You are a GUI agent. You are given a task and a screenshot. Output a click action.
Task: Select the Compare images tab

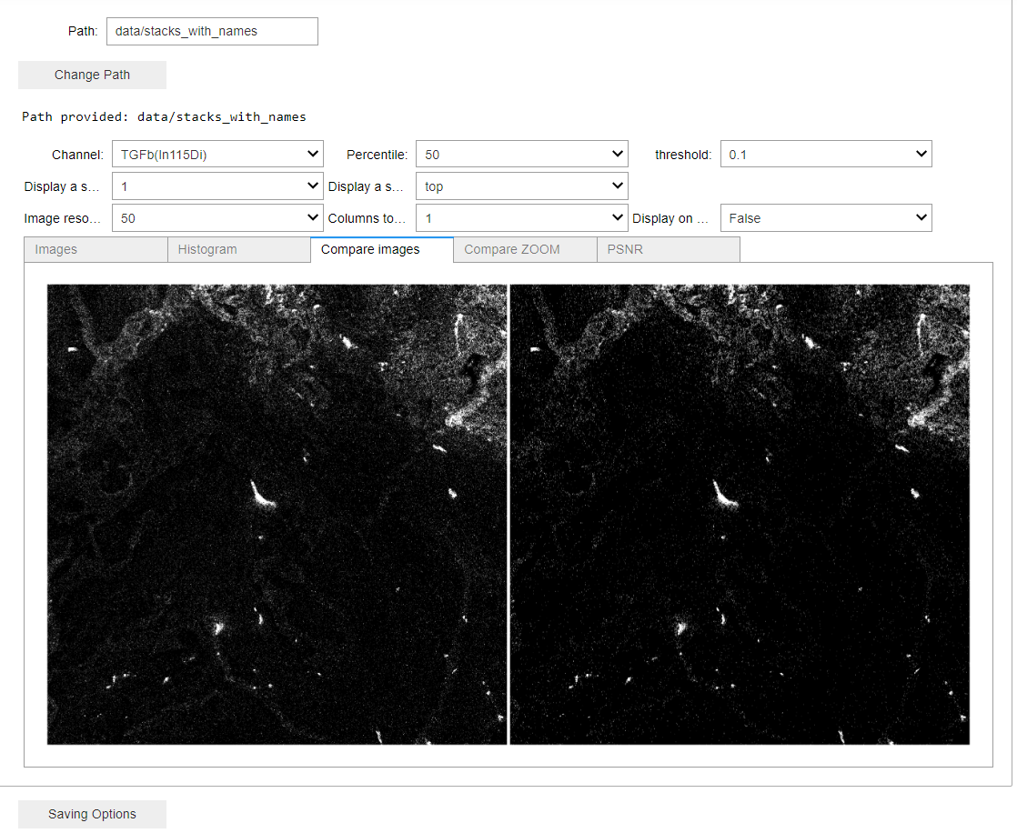coord(382,249)
